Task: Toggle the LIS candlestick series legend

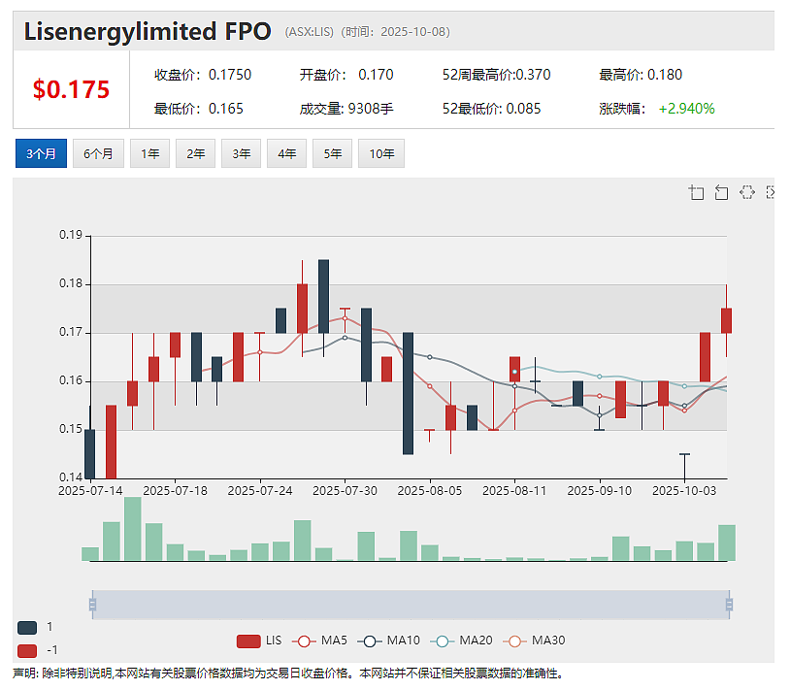Action: coord(259,641)
